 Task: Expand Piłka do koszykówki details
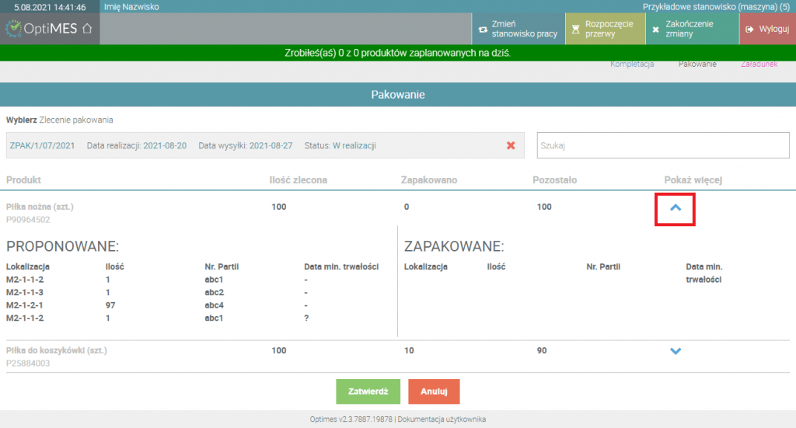pyautogui.click(x=676, y=351)
